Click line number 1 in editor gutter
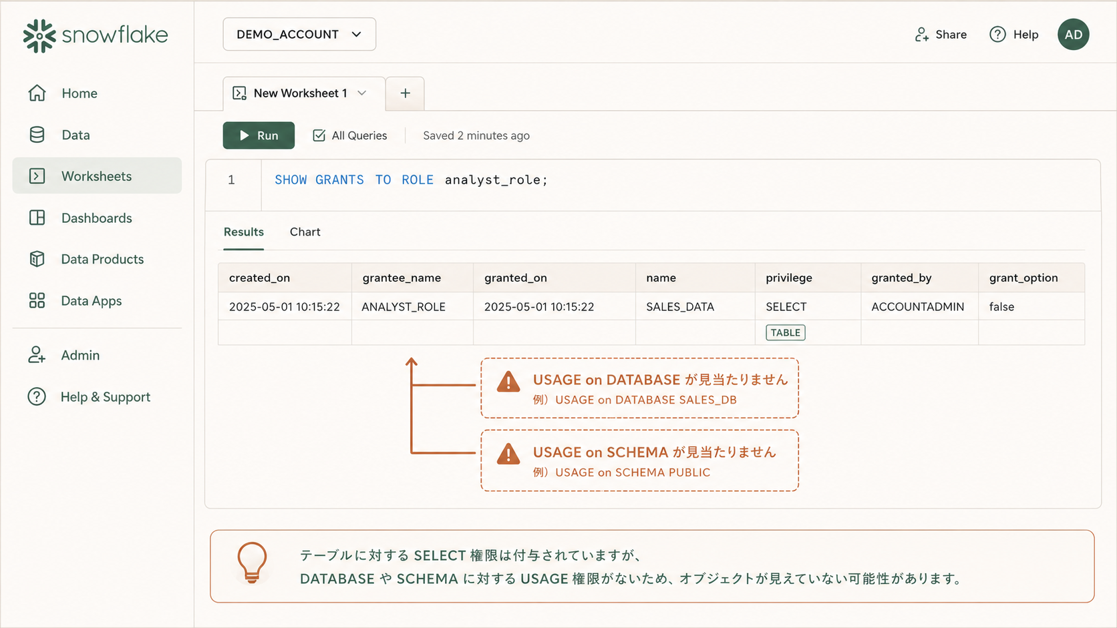This screenshot has width=1117, height=628. pos(232,180)
